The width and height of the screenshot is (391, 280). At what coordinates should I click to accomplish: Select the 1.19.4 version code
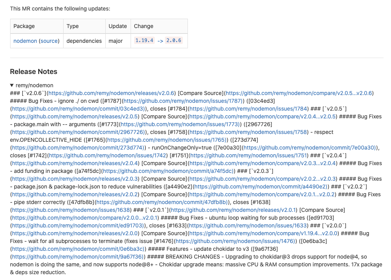144,41
